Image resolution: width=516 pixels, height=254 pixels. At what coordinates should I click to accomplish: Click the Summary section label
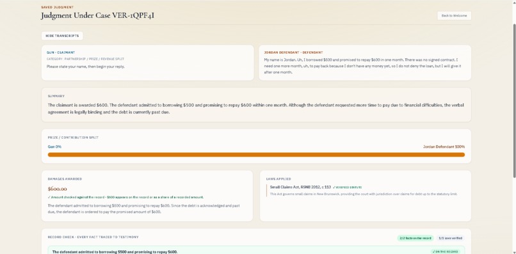pos(56,96)
